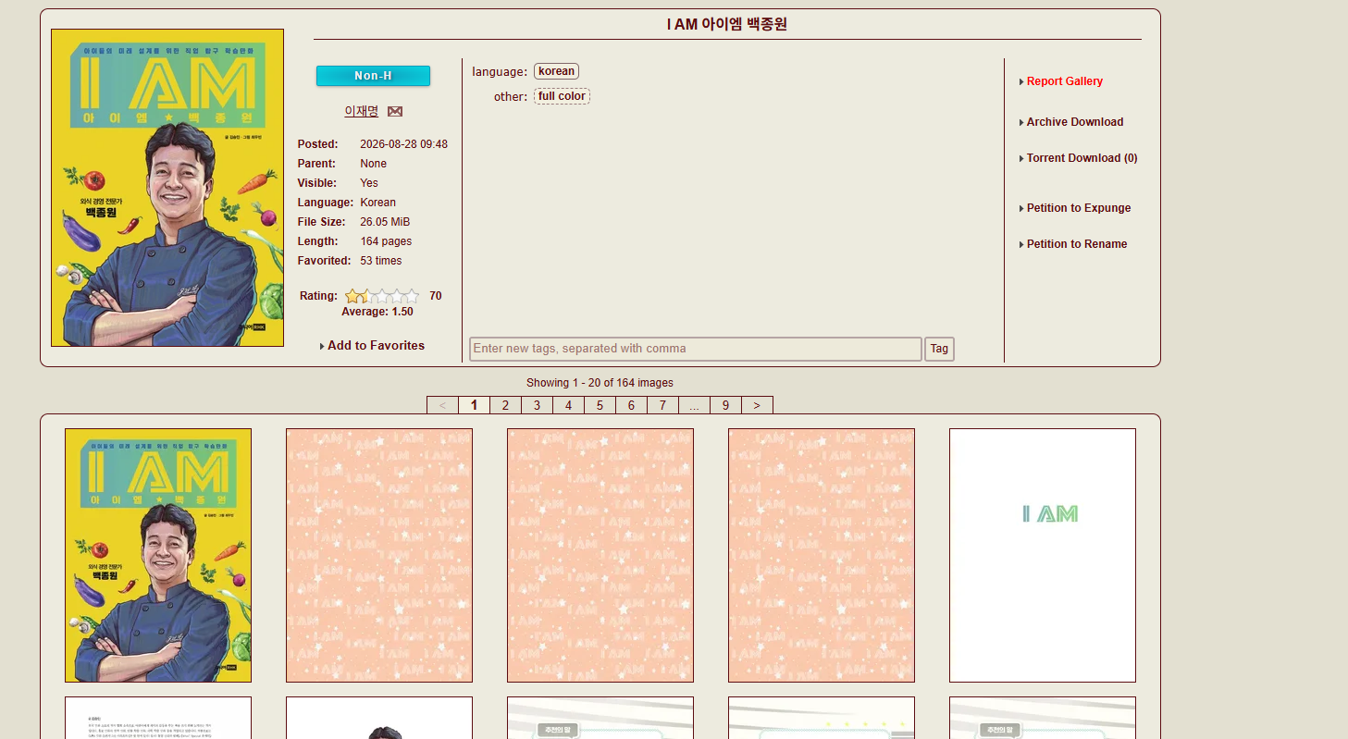1348x739 pixels.
Task: Click the file size value 26.05 MiB
Action: [x=385, y=222]
